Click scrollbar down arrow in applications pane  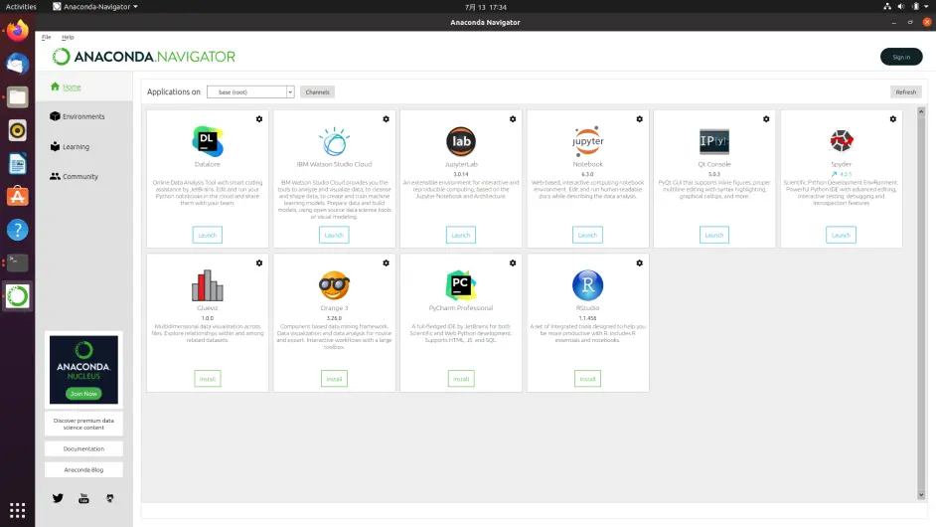[921, 495]
